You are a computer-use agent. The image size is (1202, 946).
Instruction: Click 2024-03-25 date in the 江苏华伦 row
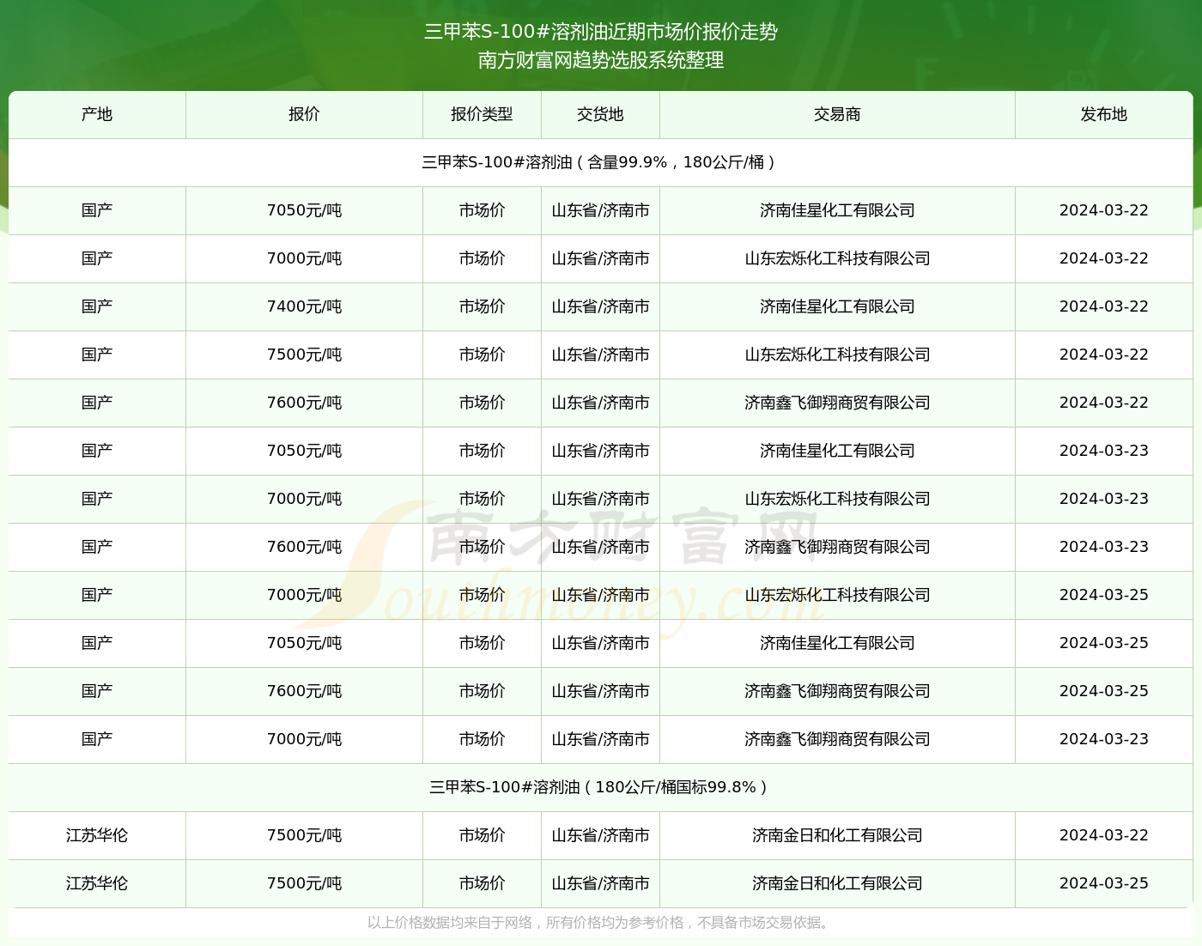coord(1104,883)
